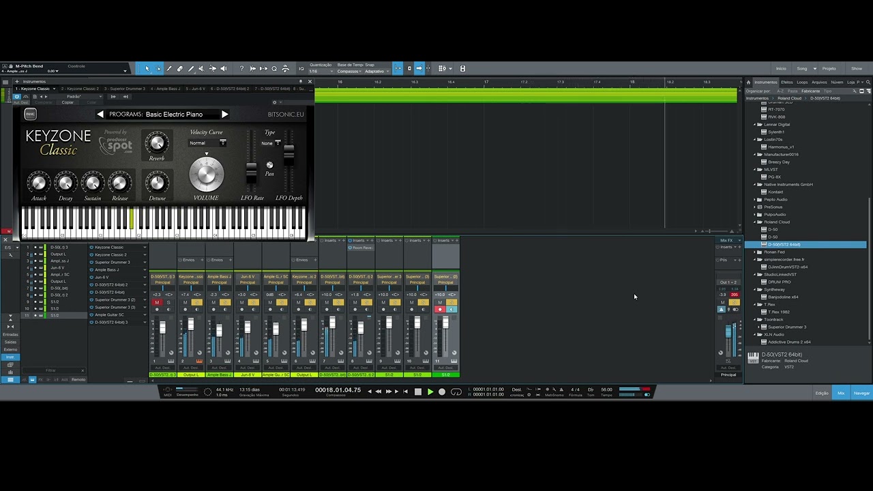Screen dimensions: 873x491
Task: Click the Navegar button
Action: (861, 393)
